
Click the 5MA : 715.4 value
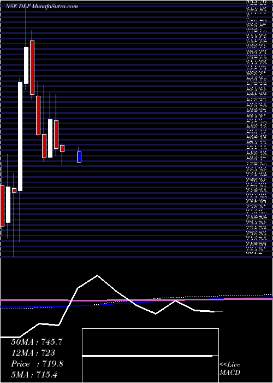pyautogui.click(x=34, y=374)
